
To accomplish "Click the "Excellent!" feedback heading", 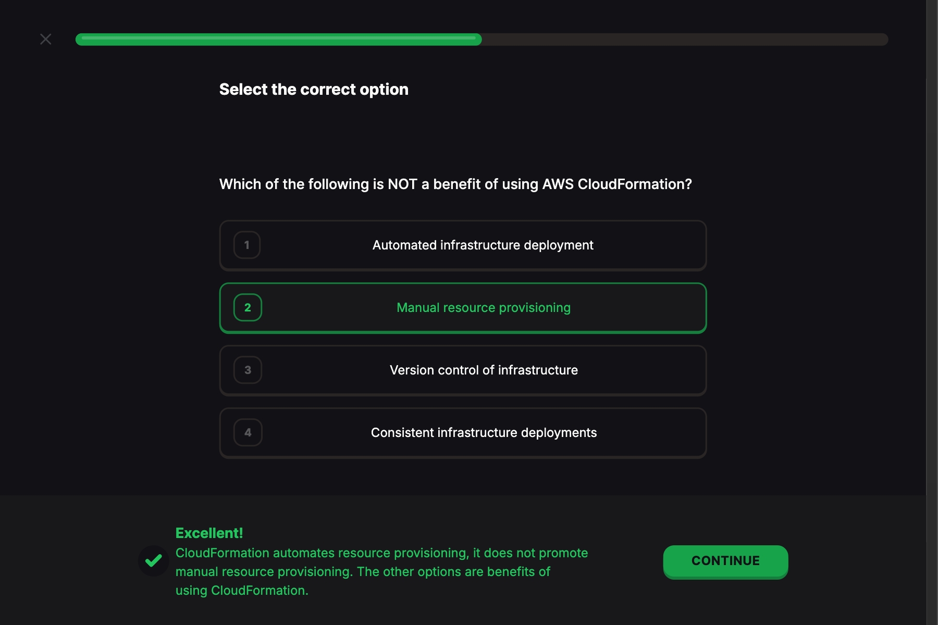I will 209,533.
